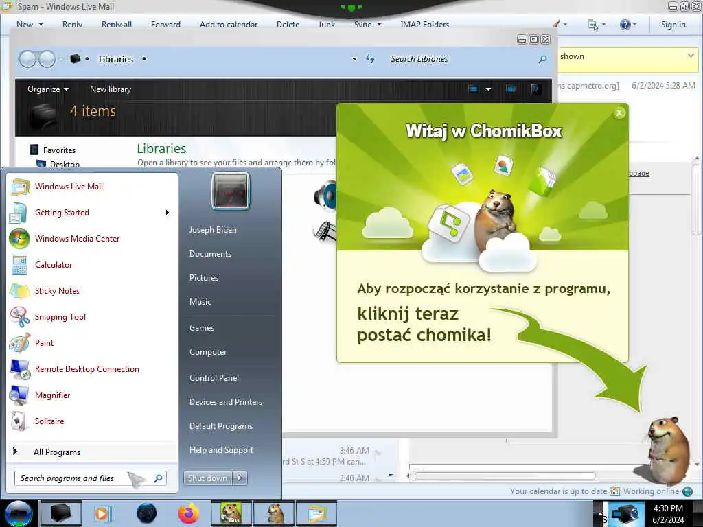Click IMAP Folders in Live Mail toolbar

(424, 25)
